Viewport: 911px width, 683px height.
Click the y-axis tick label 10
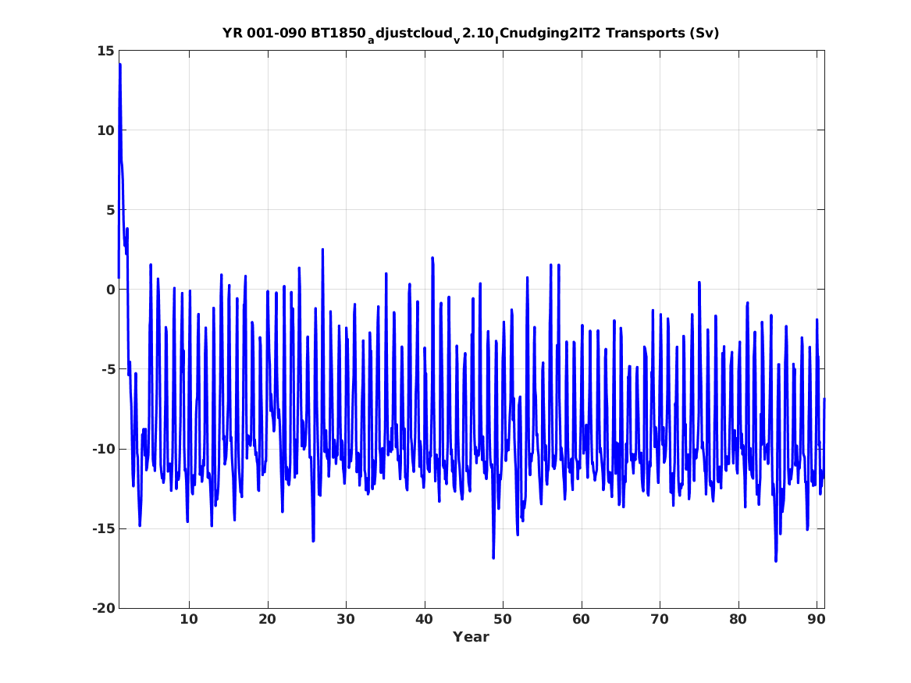(x=105, y=130)
